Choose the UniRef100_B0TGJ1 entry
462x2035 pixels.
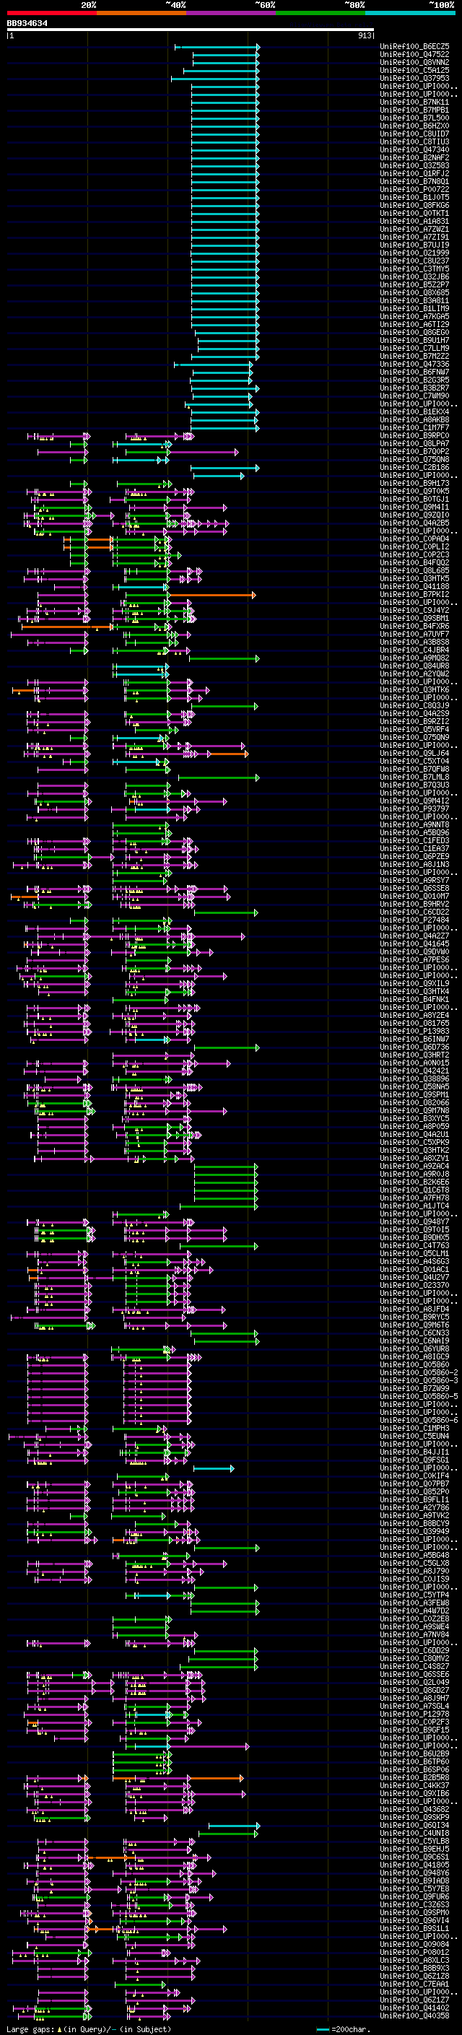pos(414,499)
